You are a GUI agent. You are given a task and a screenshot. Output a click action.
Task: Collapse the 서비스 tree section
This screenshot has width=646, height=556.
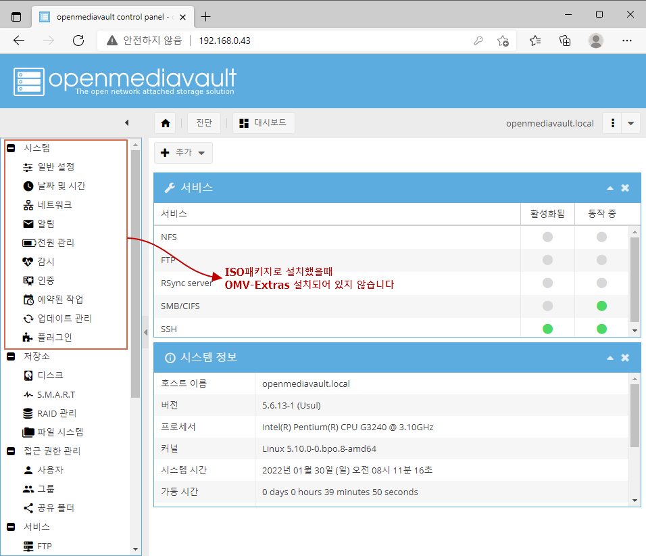11,527
